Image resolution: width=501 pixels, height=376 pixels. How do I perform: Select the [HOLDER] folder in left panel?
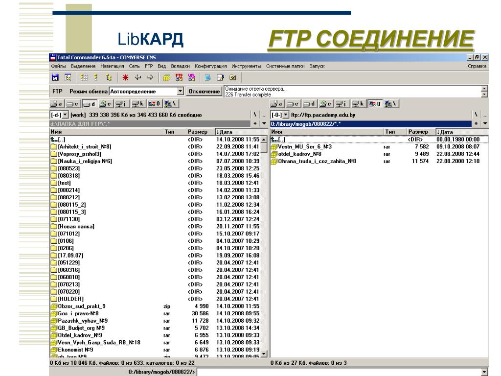(155, 299)
